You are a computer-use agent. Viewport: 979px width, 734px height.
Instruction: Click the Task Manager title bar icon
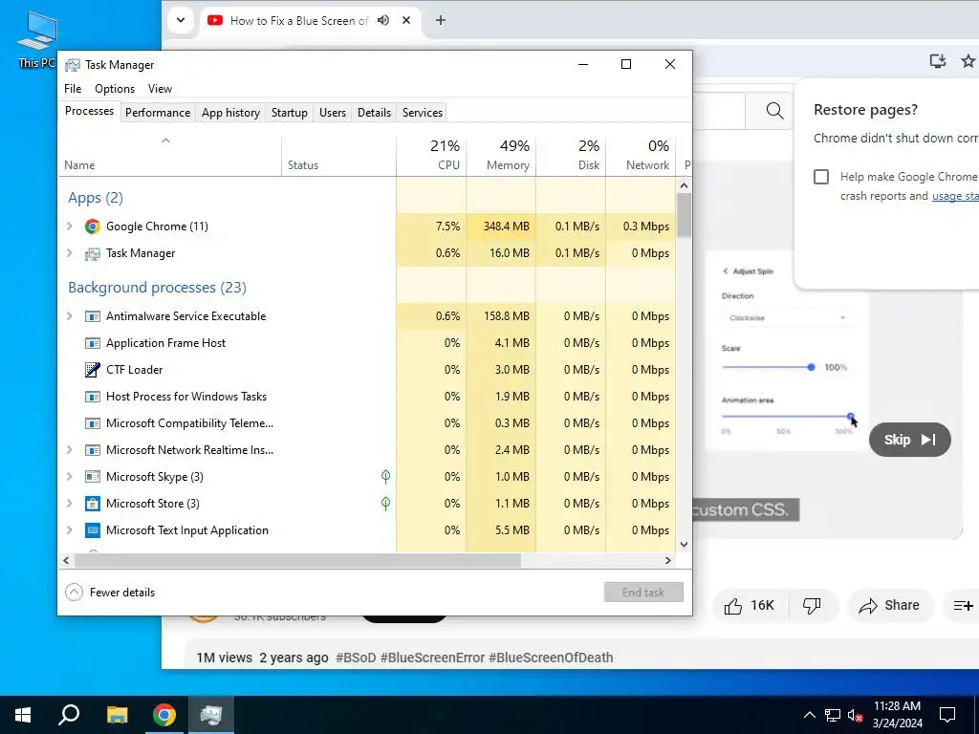coord(73,65)
